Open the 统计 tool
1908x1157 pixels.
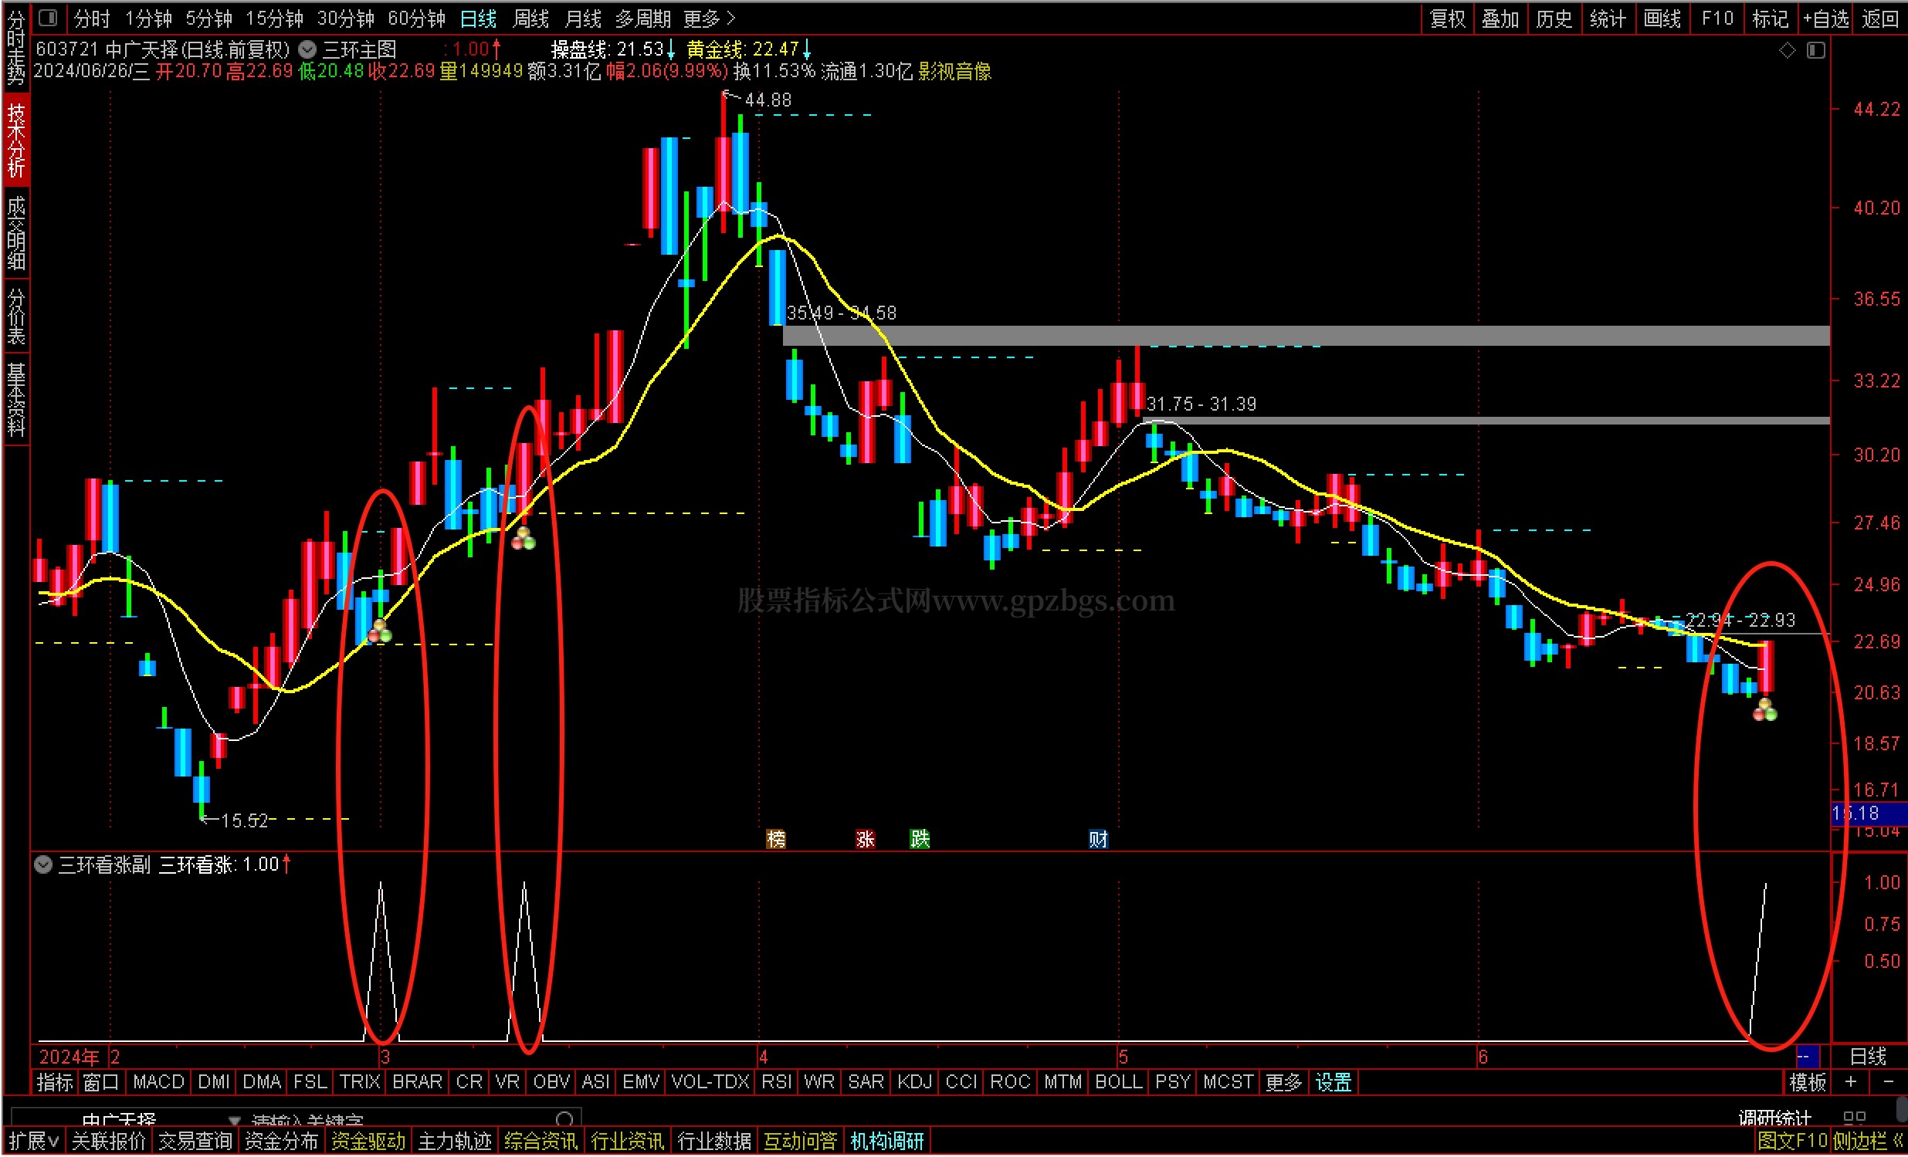tap(1608, 18)
